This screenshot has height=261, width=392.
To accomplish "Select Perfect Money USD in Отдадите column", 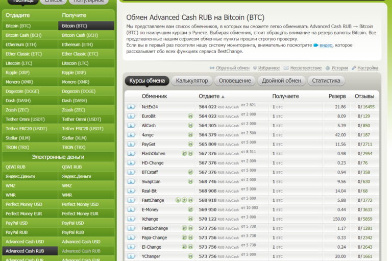I will [x=30, y=204].
